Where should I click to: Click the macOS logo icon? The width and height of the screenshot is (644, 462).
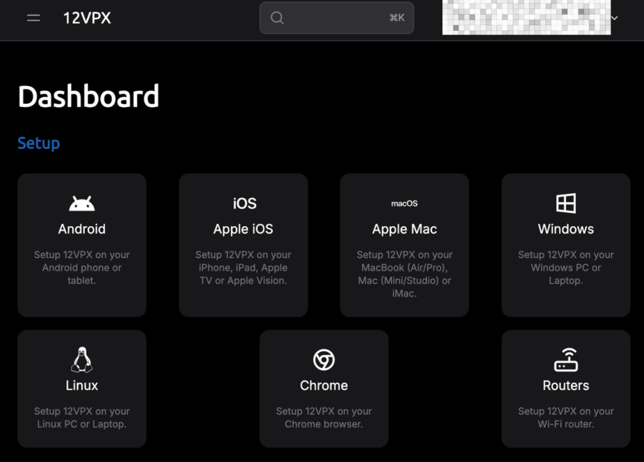point(404,203)
